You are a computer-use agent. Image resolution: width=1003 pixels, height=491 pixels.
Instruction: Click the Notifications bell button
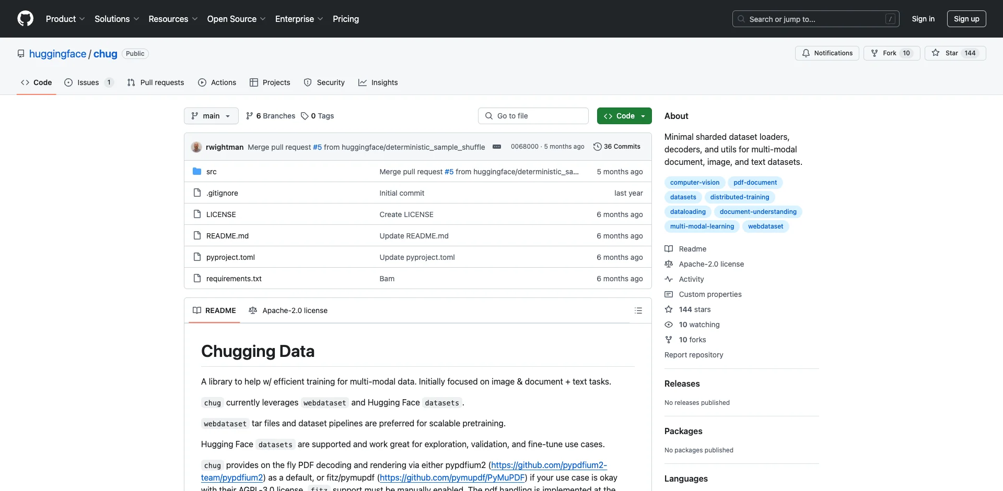[827, 53]
